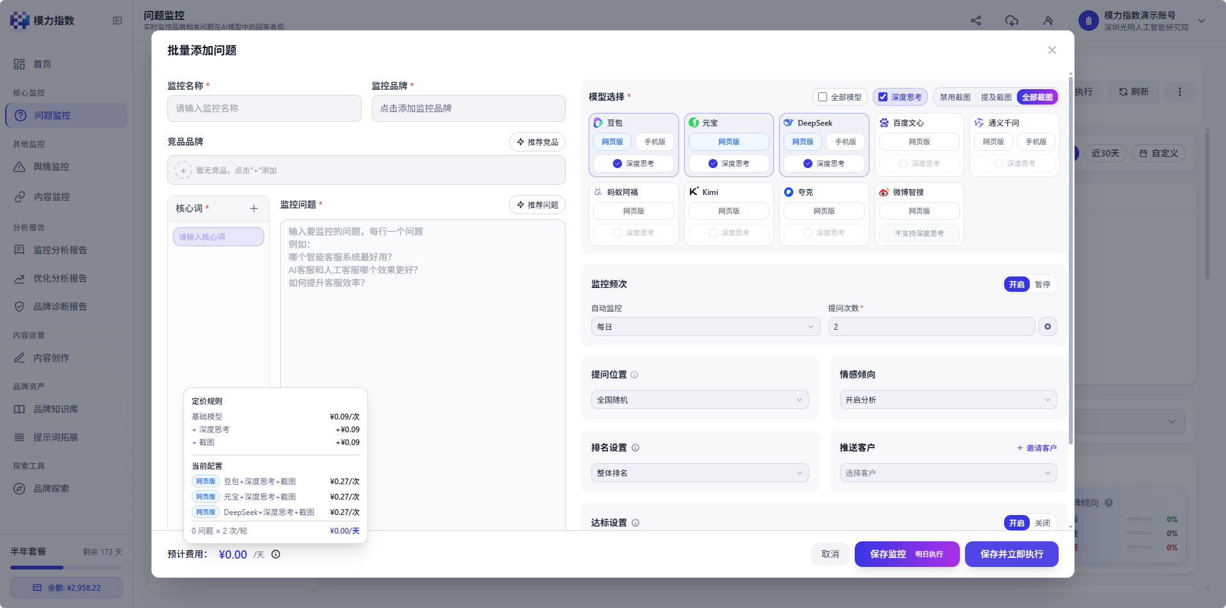Click the 邀请客户 link
This screenshot has height=608, width=1226.
(x=1037, y=448)
